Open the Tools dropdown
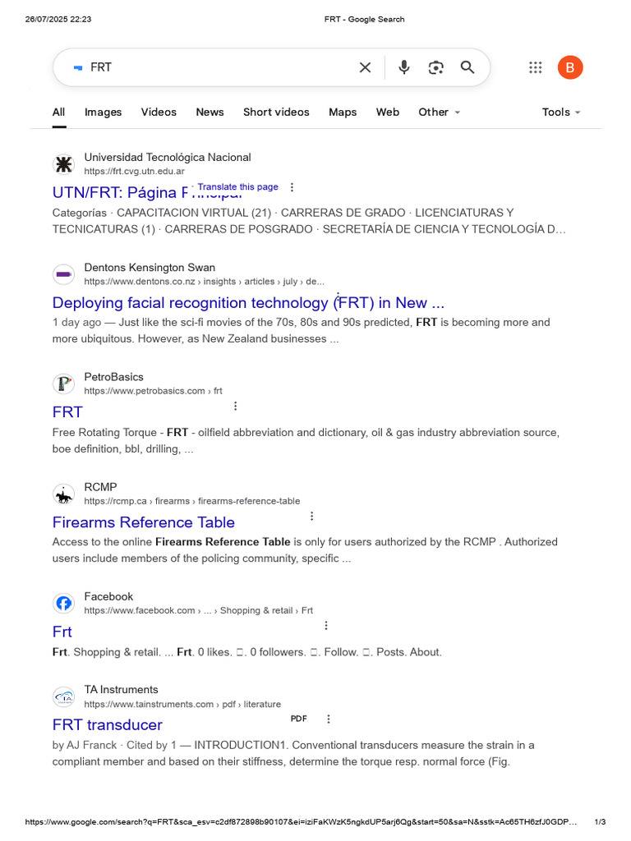Screen dimensions: 631x841 tap(561, 112)
